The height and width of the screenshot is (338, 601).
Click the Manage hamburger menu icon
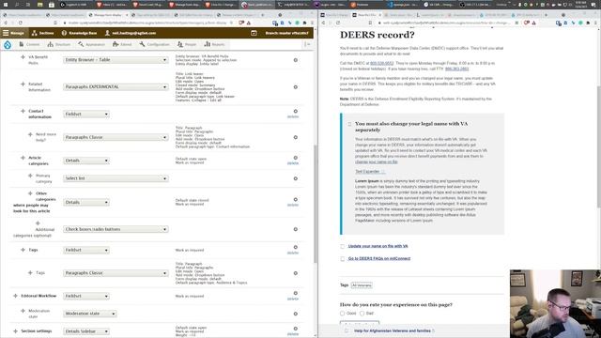6,33
